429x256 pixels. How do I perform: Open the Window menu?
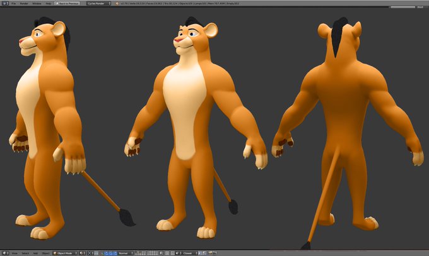tap(37, 3)
